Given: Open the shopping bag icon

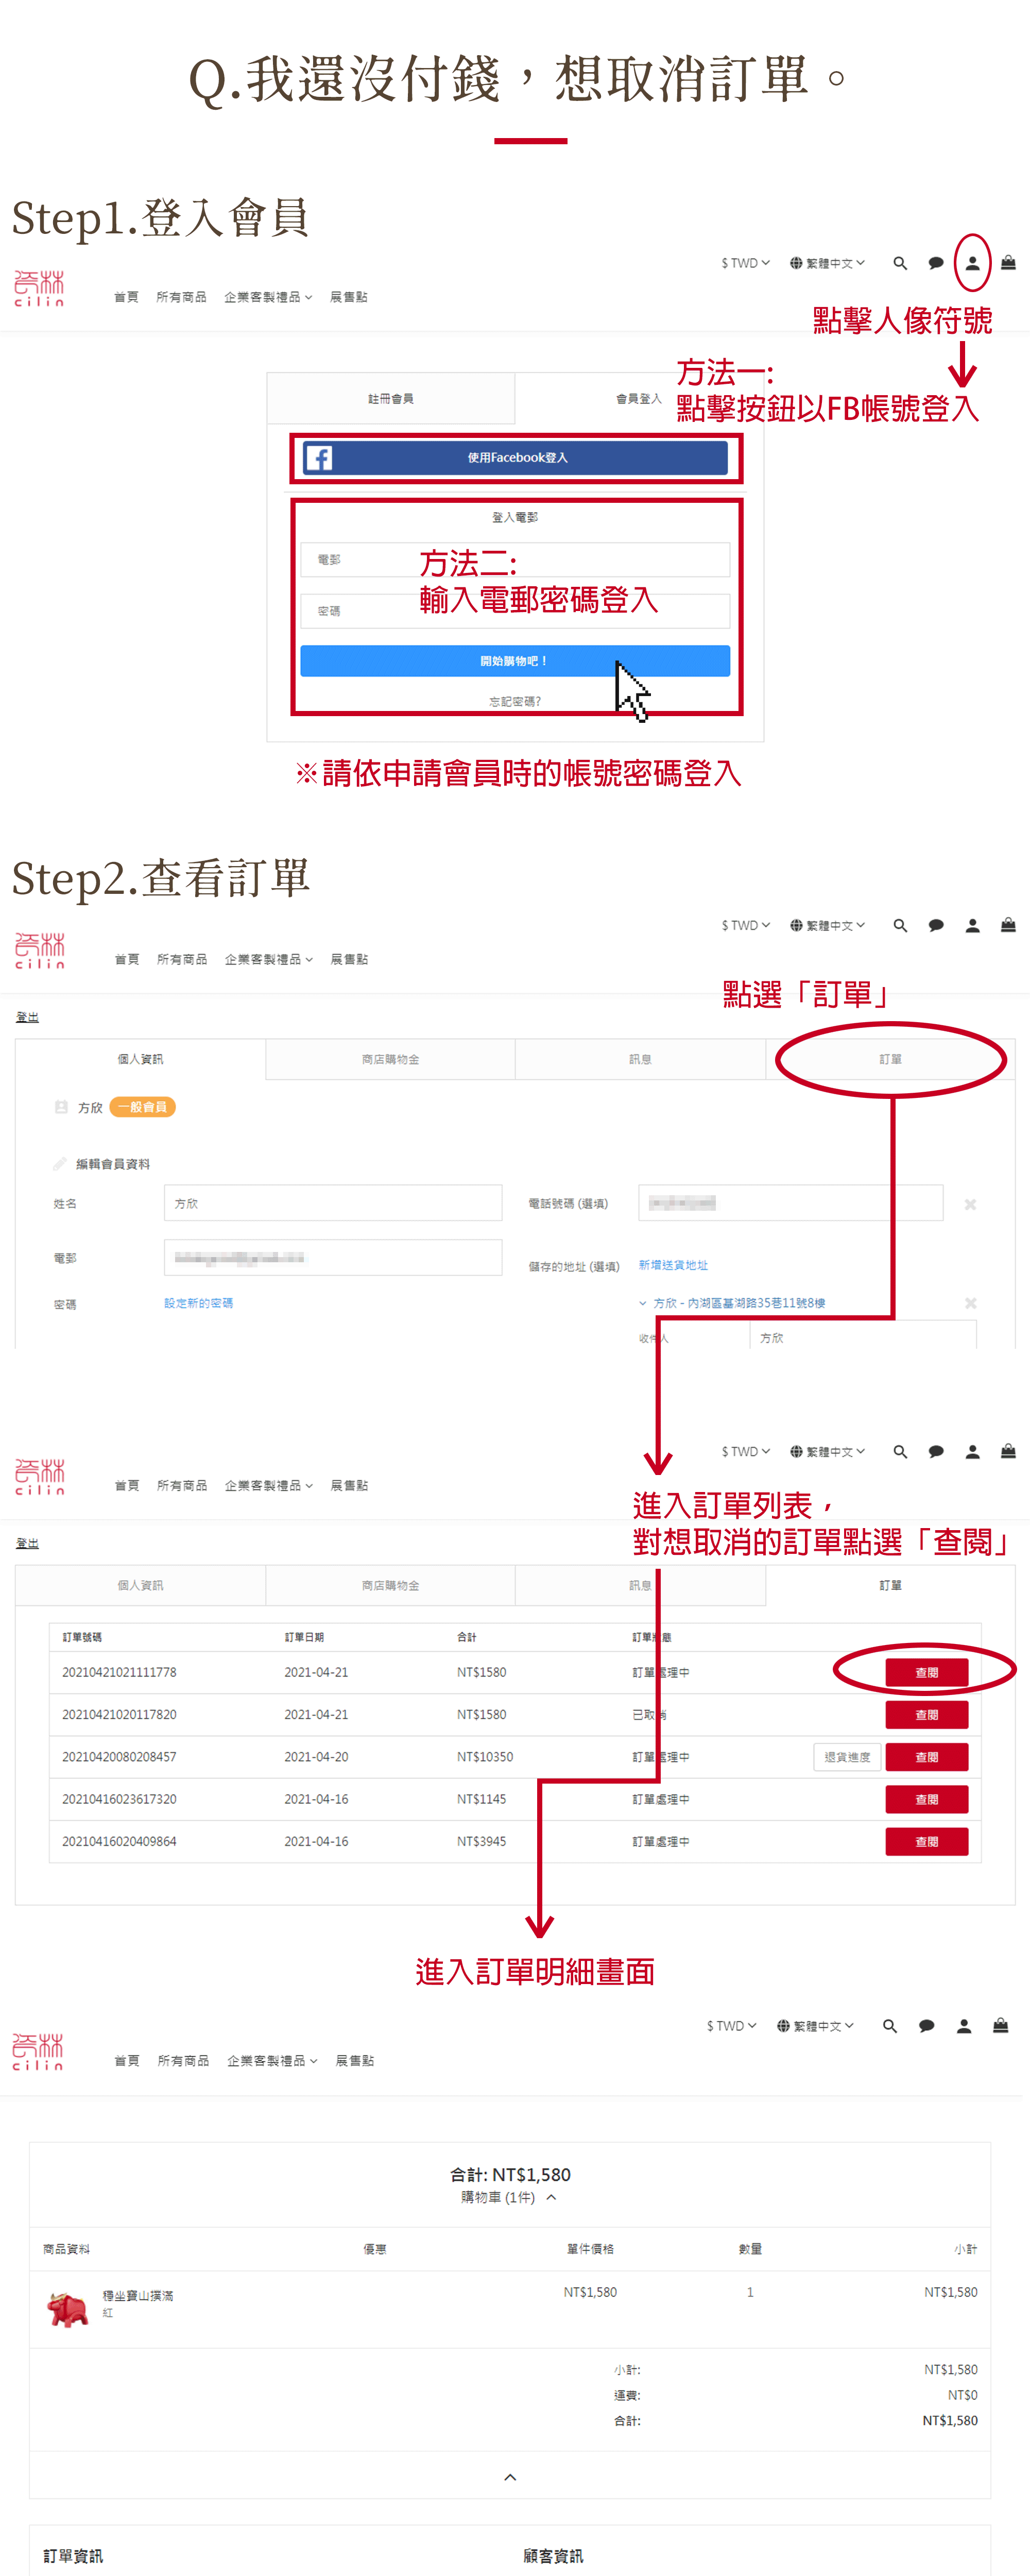Looking at the screenshot, I should 1008,263.
